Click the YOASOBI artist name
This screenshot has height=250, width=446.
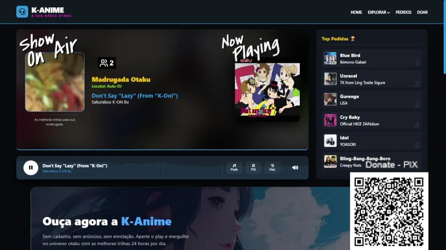tap(348, 144)
